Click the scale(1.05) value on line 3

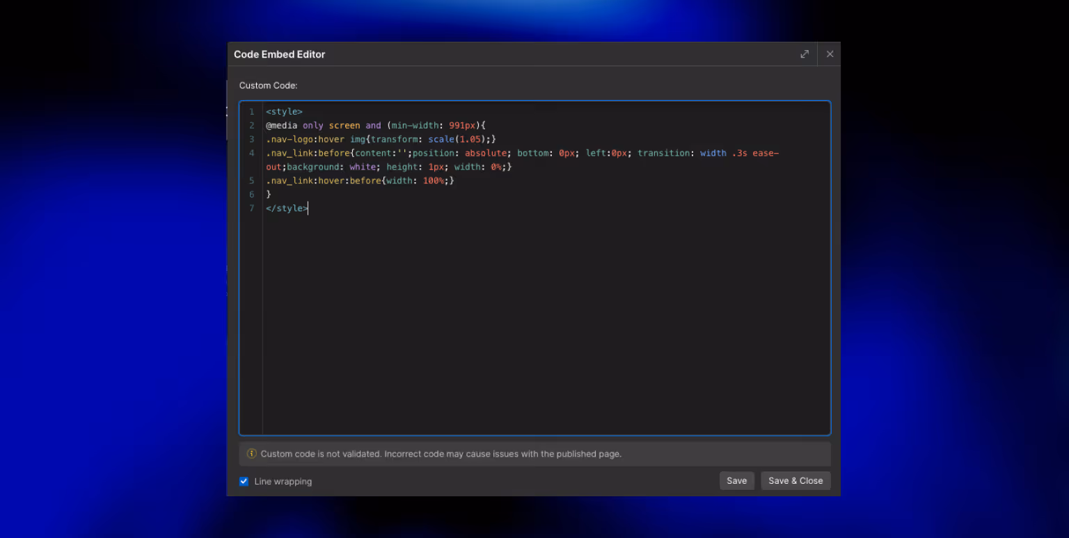(458, 139)
